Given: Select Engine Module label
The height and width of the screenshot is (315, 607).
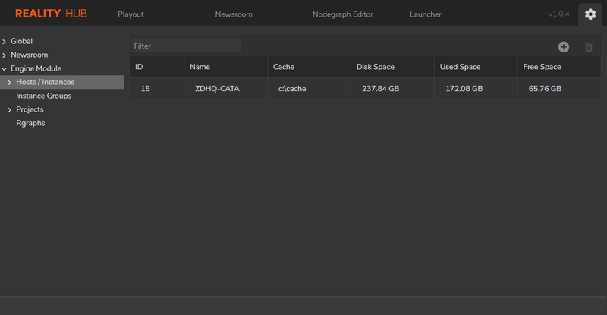Looking at the screenshot, I should tap(36, 68).
